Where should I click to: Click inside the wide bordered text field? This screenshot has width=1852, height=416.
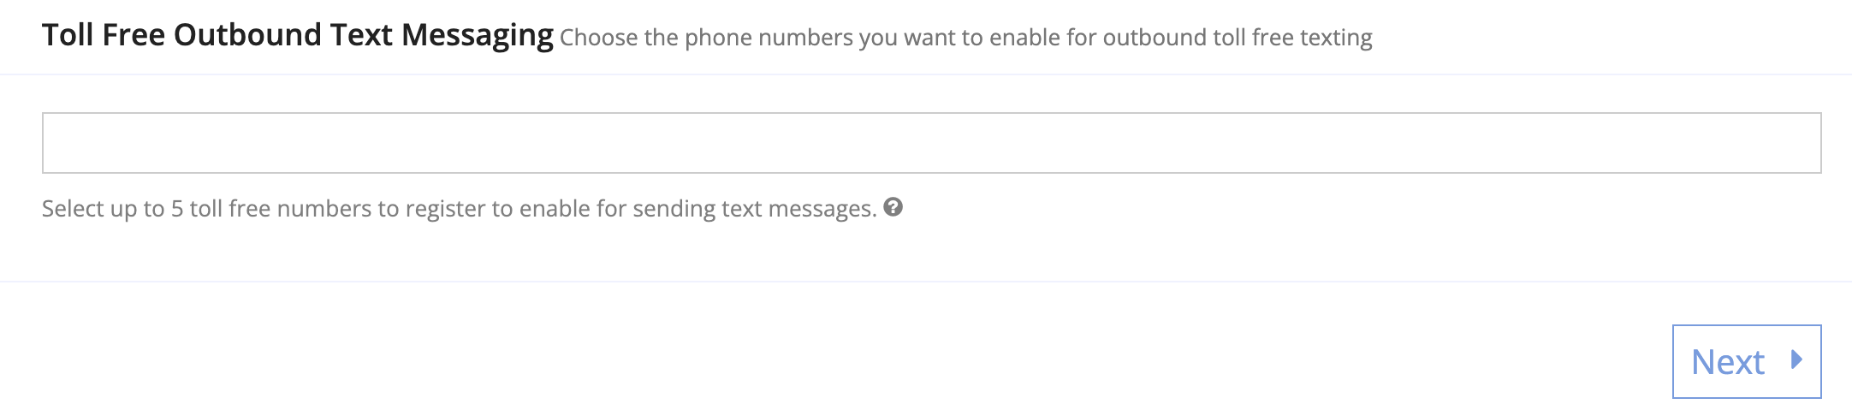point(931,143)
